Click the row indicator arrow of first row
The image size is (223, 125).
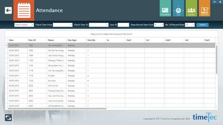click(6, 45)
